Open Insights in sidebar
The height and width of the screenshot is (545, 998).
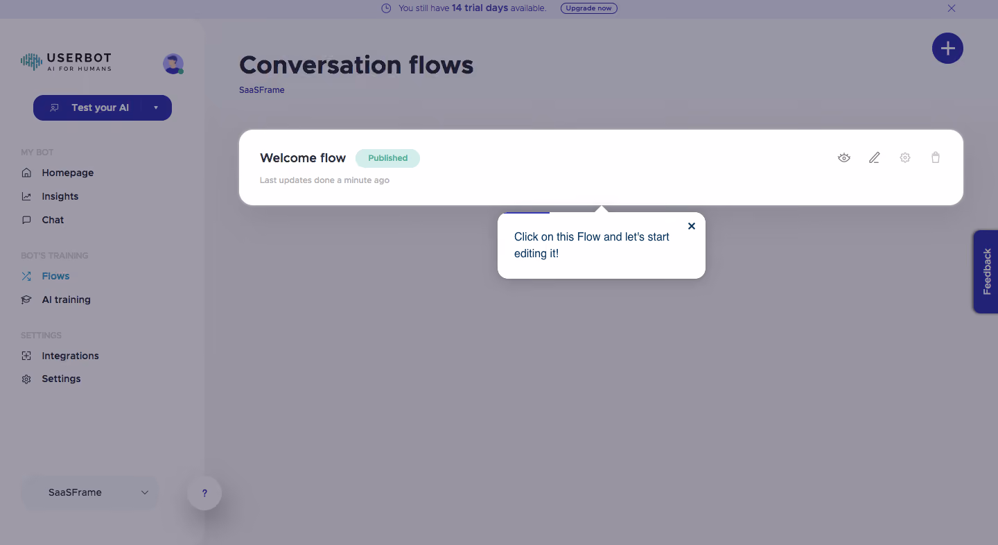[x=60, y=196]
